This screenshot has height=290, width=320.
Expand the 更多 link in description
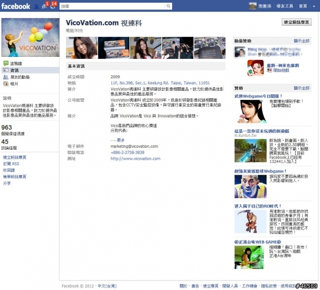pyautogui.click(x=120, y=140)
